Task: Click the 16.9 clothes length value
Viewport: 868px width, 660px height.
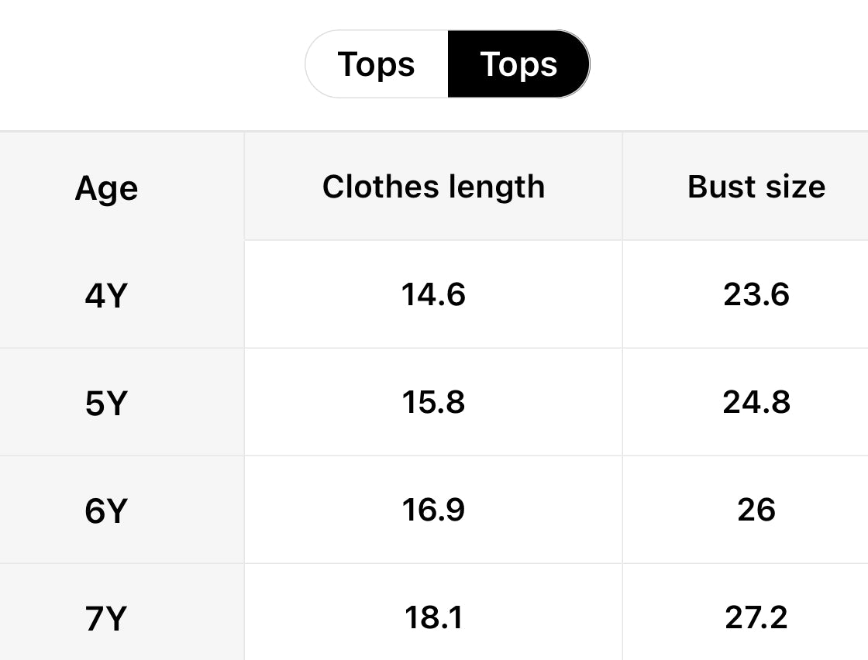Action: click(433, 510)
